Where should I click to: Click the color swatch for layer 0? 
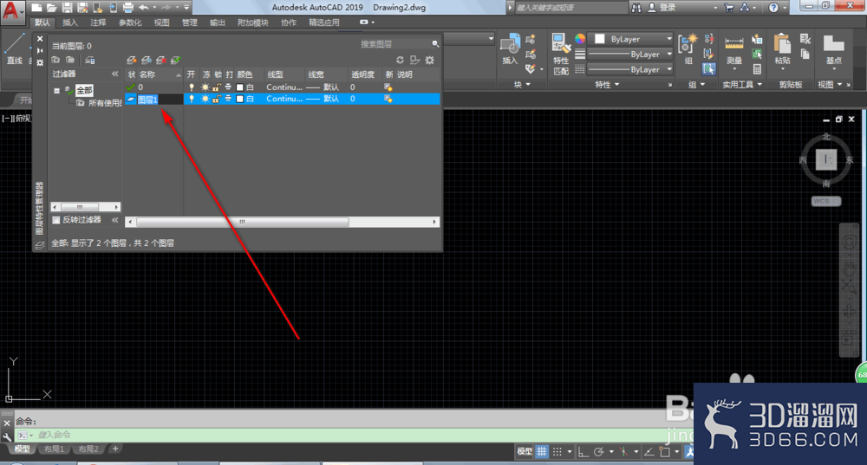click(240, 87)
